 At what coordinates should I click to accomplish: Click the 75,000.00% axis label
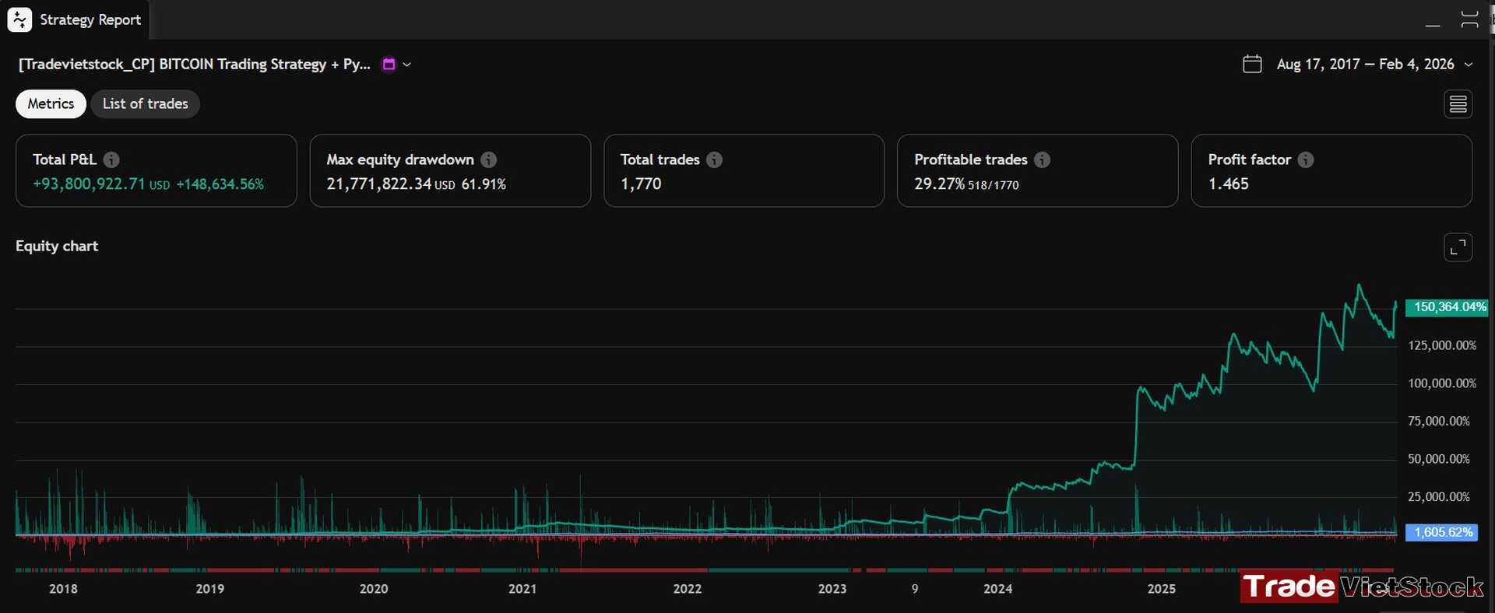tap(1439, 421)
